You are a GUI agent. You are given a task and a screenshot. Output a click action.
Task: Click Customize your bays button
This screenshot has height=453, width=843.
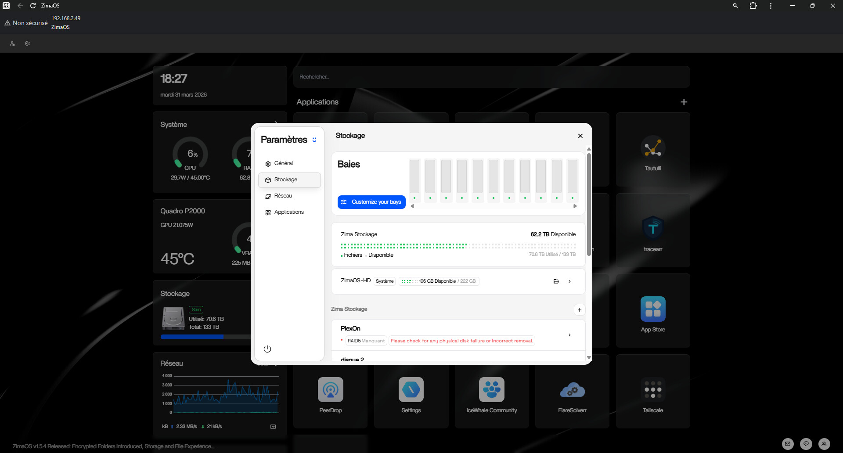click(x=371, y=202)
